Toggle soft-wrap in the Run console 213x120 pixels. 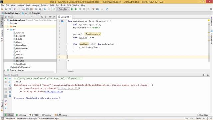pyautogui.click(x=10, y=85)
